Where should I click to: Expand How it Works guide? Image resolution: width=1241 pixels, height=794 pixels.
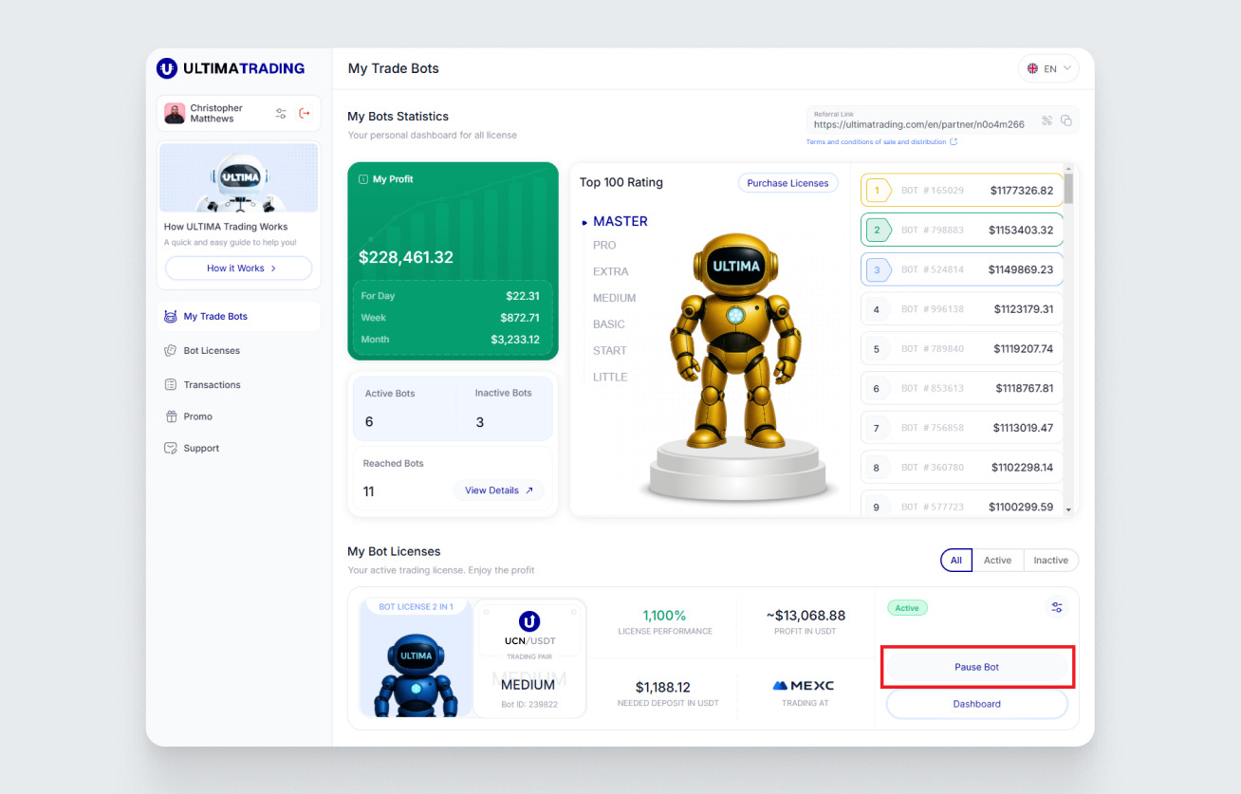239,268
